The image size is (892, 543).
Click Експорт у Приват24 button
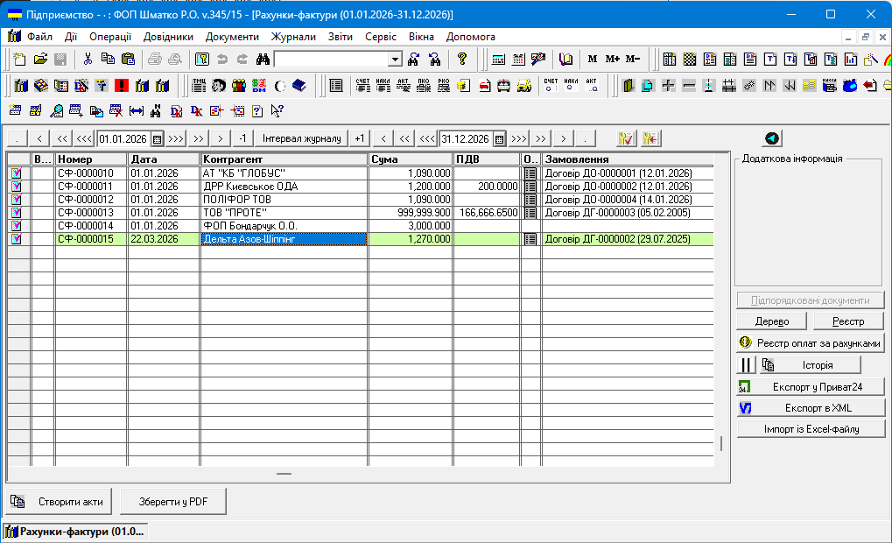pyautogui.click(x=811, y=386)
